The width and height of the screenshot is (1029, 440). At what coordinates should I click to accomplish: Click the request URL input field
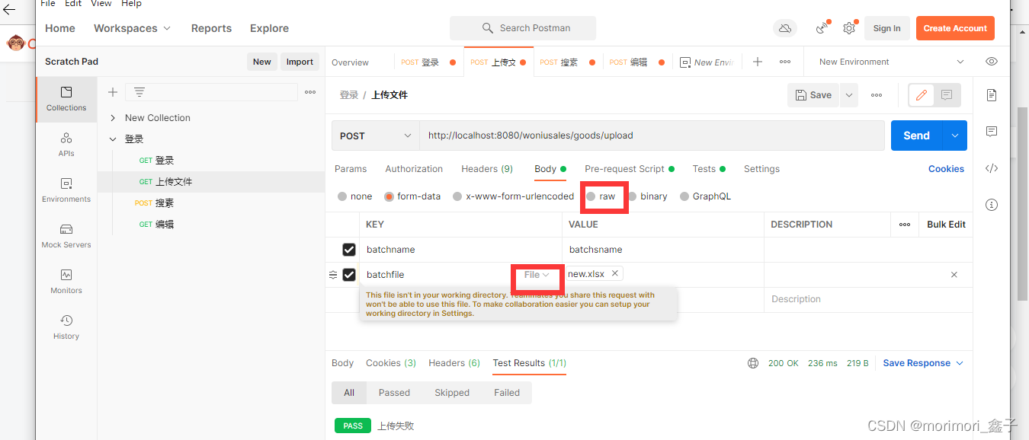(x=652, y=136)
